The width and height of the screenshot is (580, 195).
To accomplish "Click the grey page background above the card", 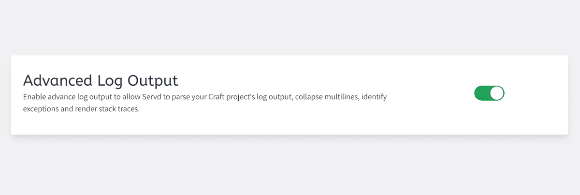I will point(290,26).
